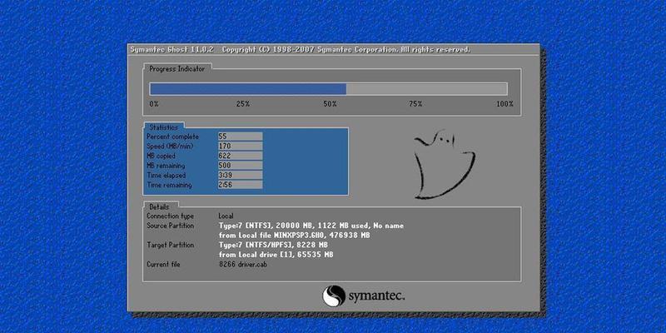Image resolution: width=666 pixels, height=333 pixels.
Task: Click the Target Partition label
Action: point(171,245)
